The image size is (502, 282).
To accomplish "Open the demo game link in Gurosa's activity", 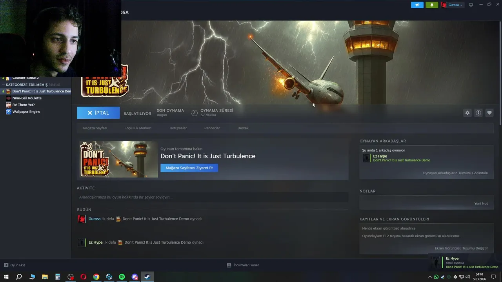I will coord(156,219).
